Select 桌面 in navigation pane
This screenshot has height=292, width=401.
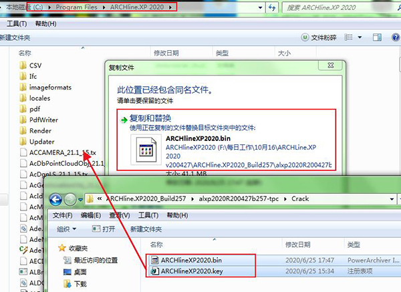pos(75,272)
